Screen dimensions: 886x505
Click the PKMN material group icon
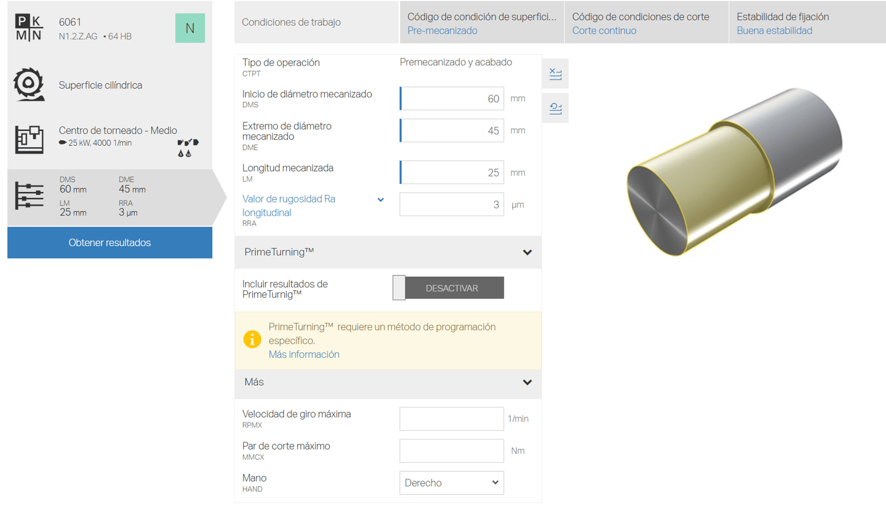(x=30, y=28)
